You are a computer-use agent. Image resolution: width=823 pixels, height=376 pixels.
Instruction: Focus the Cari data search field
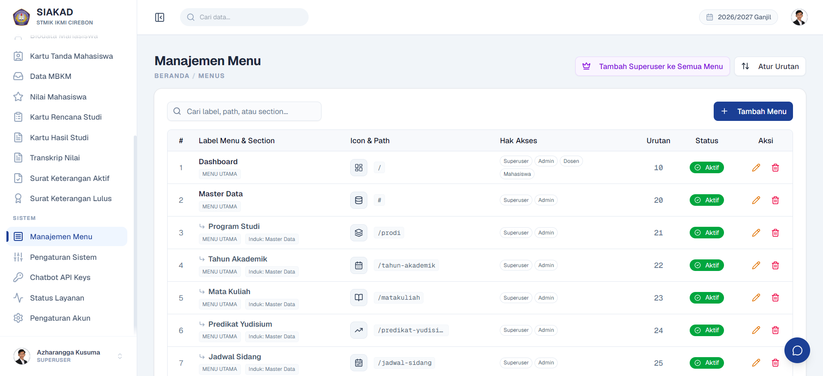click(244, 17)
